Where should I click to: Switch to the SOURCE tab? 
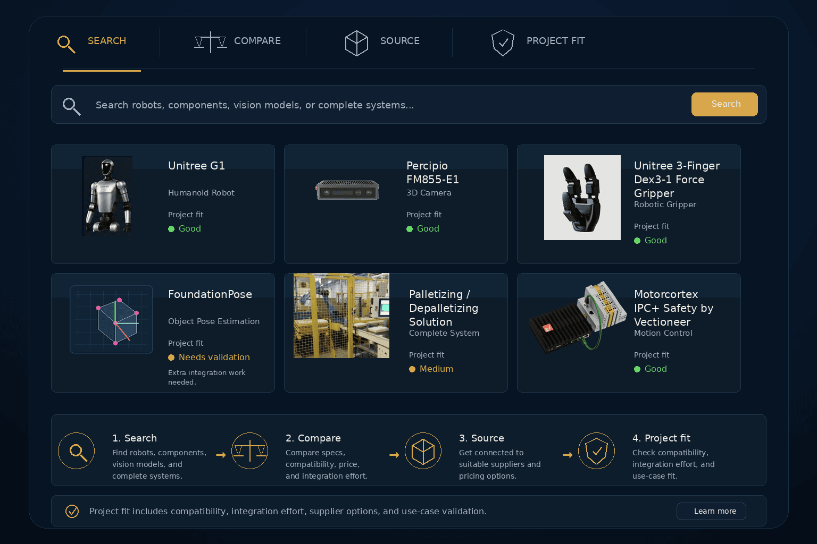pos(400,41)
